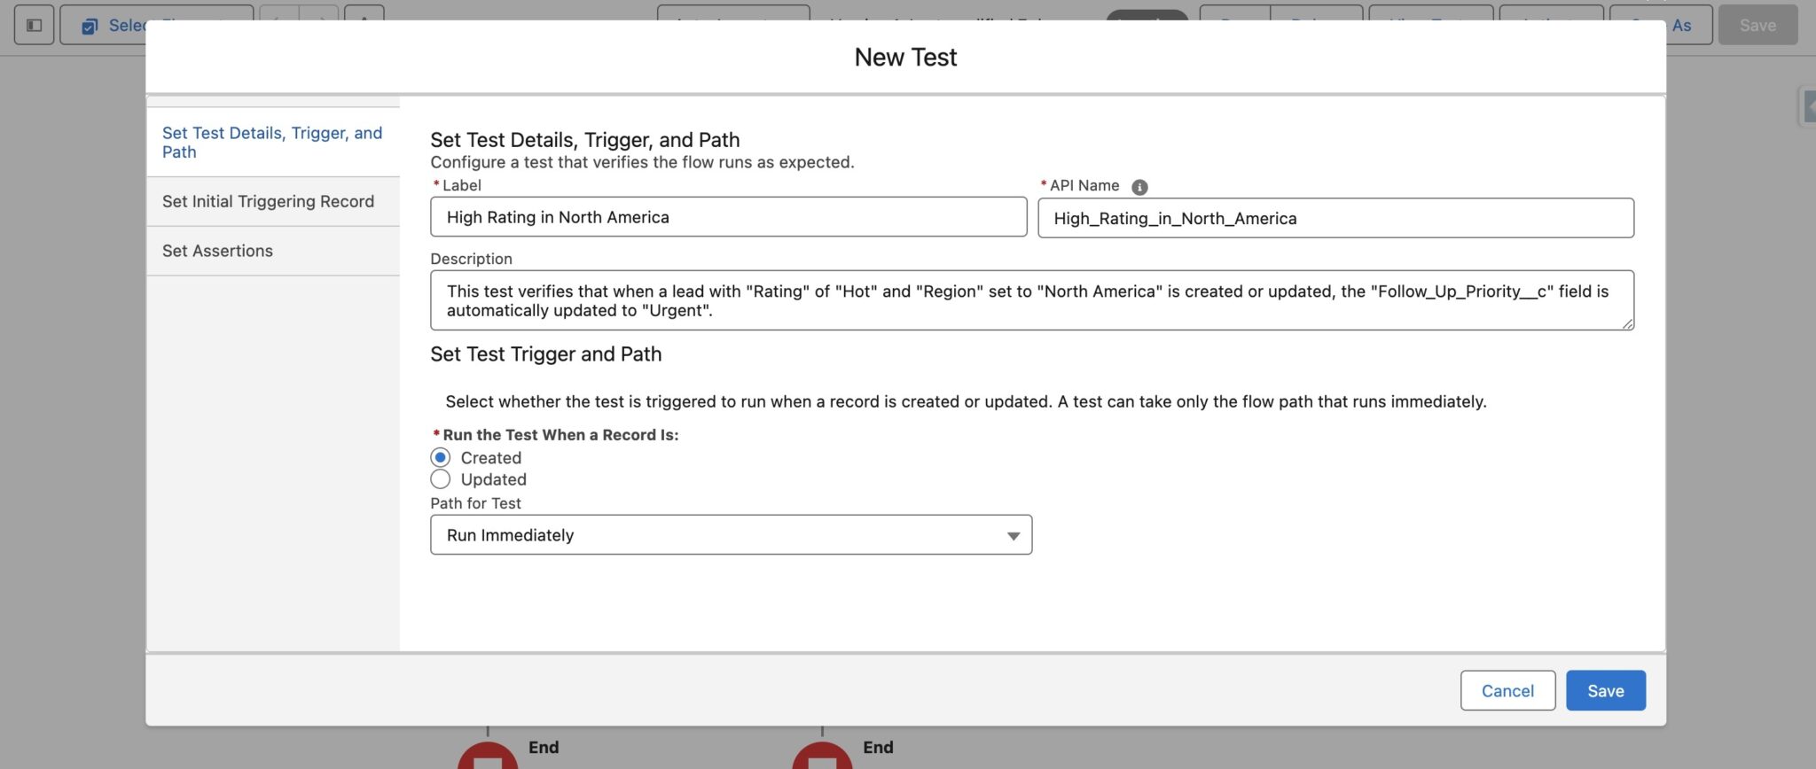Click the side panel icon at the right edge

pos(1808,107)
